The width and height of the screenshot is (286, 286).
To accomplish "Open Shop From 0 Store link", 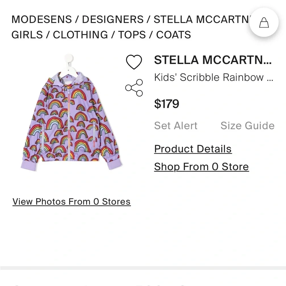I will pos(201,166).
